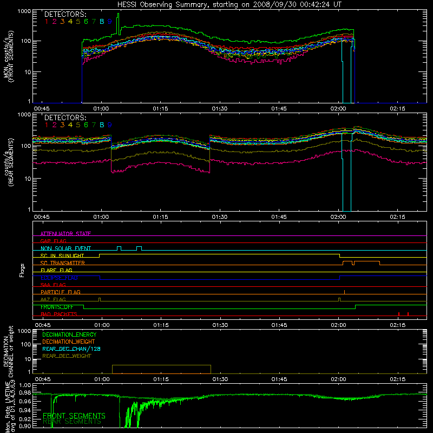The height and width of the screenshot is (433, 433).
Task: Click the vertical Flags axis title
Action: (22, 270)
